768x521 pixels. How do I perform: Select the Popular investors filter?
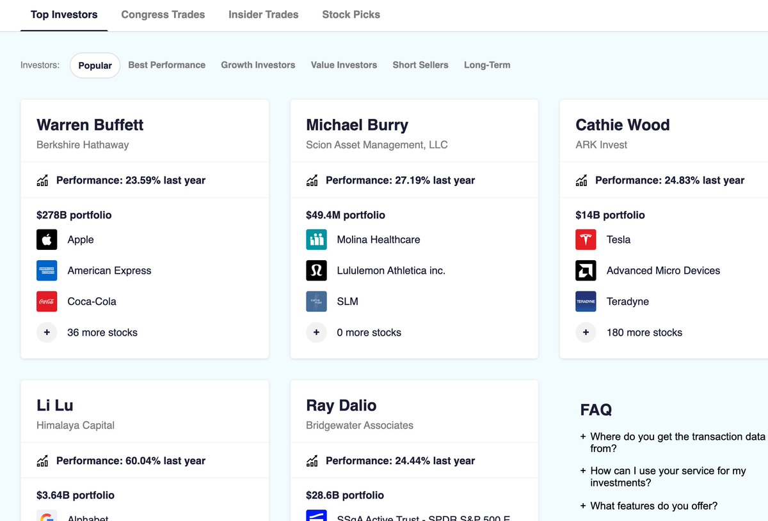(x=95, y=65)
